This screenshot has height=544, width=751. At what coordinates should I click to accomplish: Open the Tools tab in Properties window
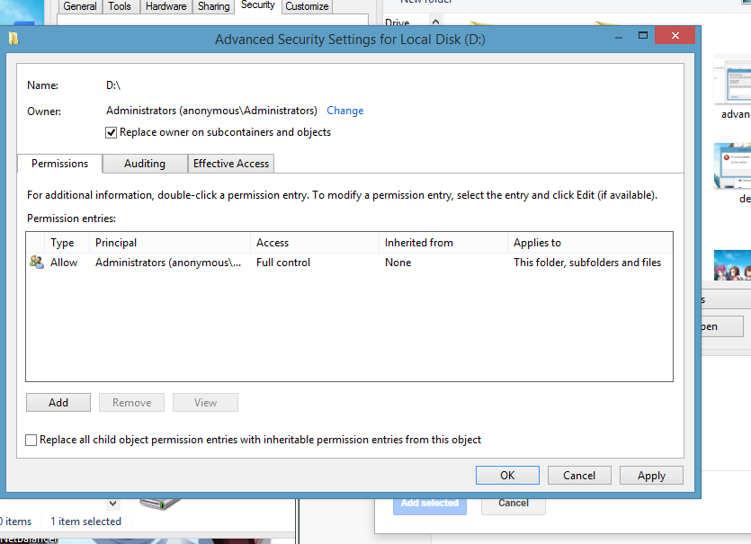(120, 6)
